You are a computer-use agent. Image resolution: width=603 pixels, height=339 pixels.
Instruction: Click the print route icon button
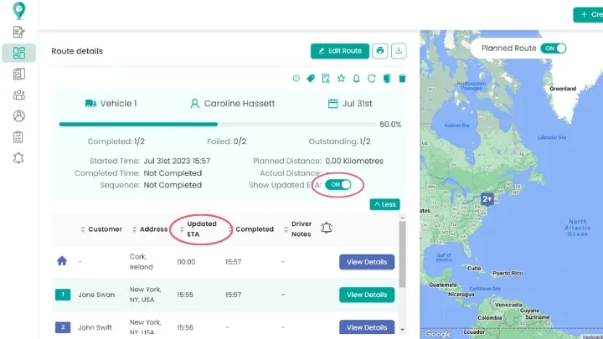380,51
